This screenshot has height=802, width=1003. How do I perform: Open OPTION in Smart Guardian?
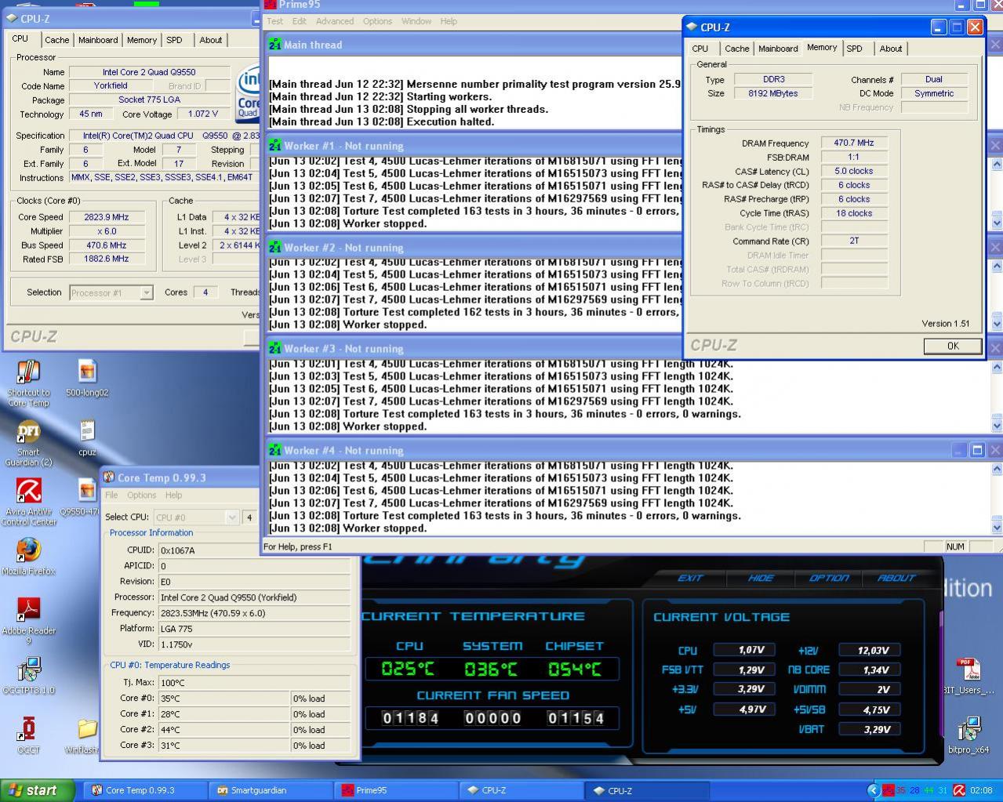point(829,578)
